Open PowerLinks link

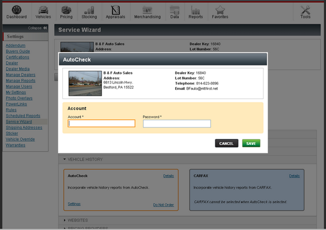(x=16, y=104)
